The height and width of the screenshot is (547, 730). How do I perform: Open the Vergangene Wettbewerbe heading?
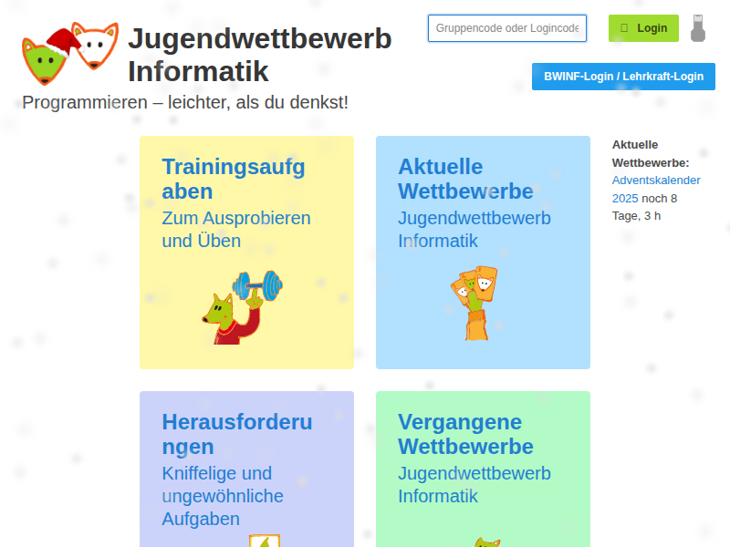pos(465,434)
